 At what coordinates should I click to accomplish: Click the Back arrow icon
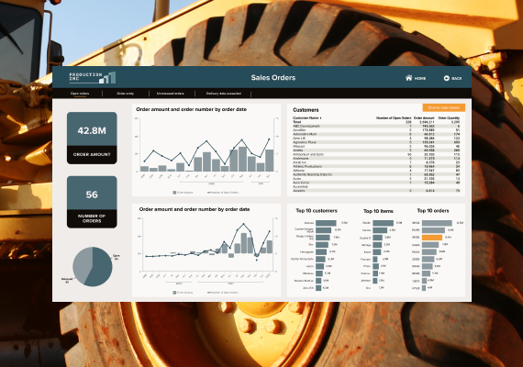tap(447, 78)
